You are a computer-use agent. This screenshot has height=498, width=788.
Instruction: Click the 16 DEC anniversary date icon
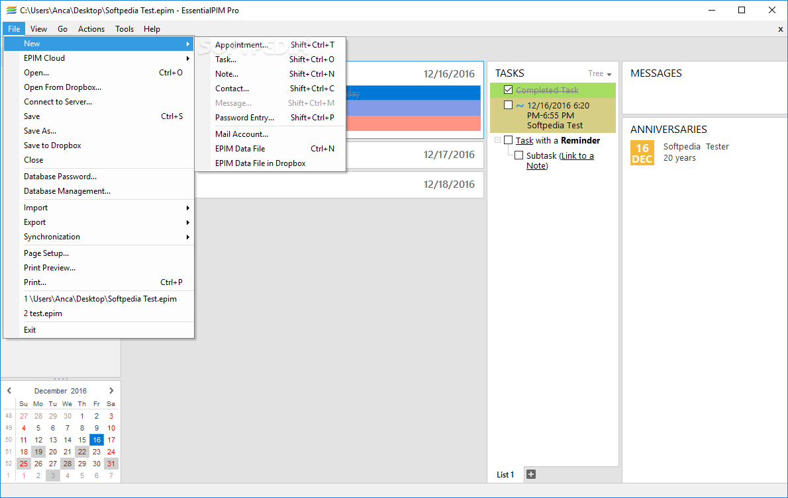[x=642, y=153]
